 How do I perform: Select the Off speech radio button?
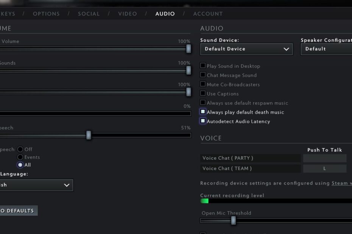20,149
